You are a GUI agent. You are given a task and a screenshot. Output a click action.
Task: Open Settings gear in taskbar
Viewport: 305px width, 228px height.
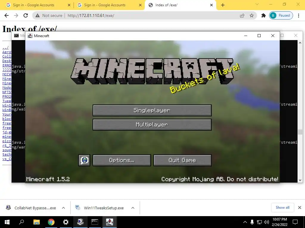click(66, 222)
